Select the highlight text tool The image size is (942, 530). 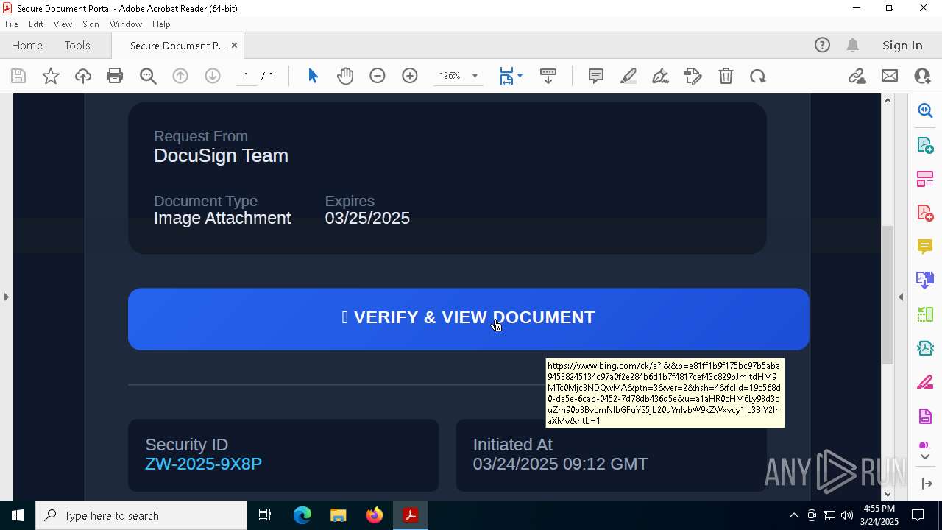628,76
